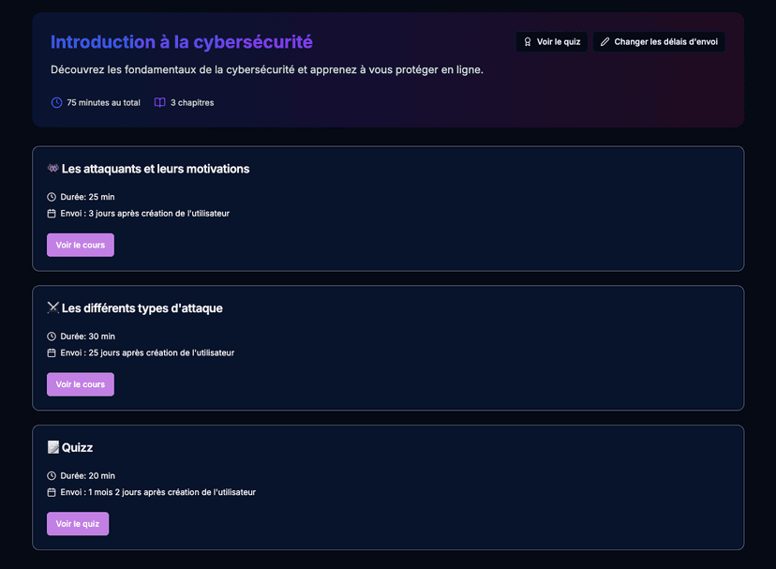Click the calendar icon beside Envoi : 3 jours
Viewport: 776px width, 569px height.
(x=52, y=214)
